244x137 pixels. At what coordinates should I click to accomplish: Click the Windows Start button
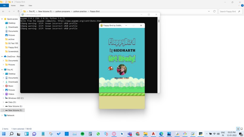[4, 134]
